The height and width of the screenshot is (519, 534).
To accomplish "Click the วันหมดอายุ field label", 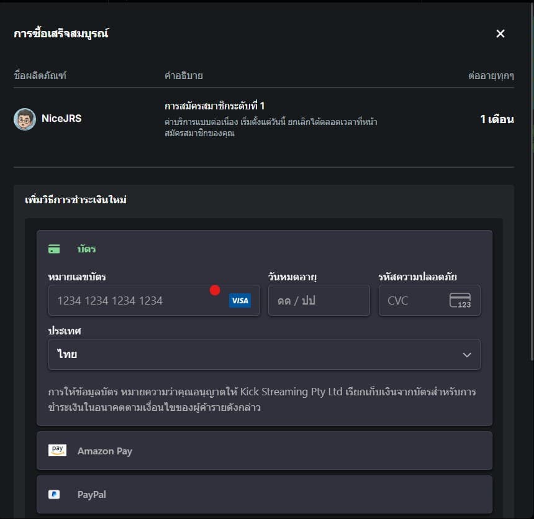I will (x=292, y=277).
